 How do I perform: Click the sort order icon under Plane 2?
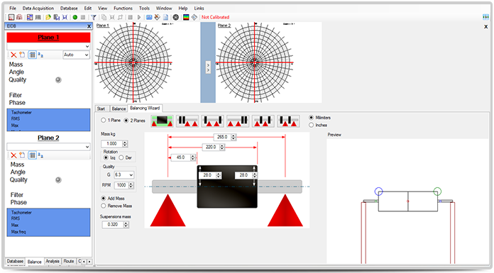(40, 155)
